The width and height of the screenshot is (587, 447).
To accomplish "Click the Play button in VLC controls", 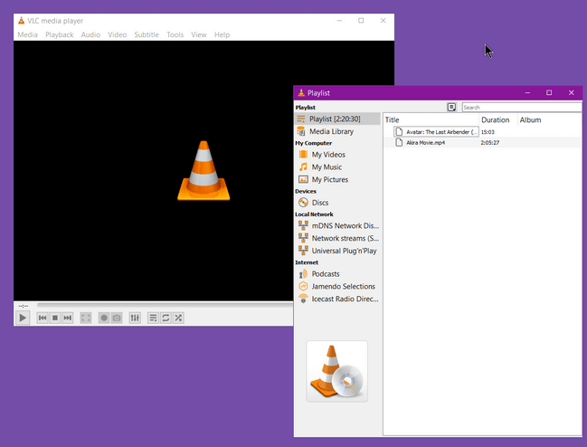I will (23, 318).
